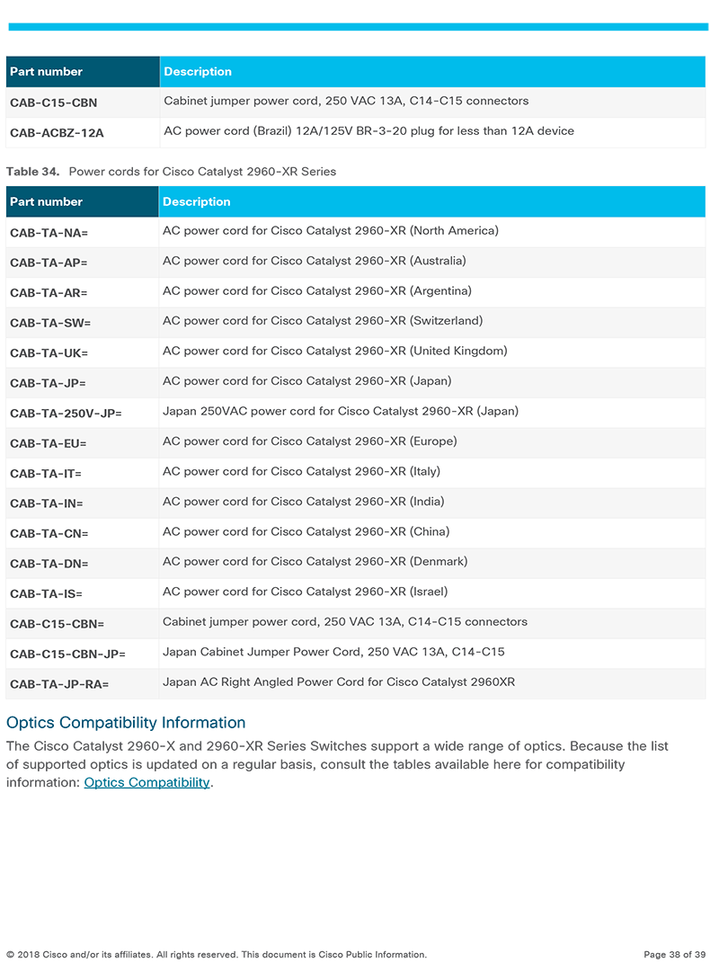The height and width of the screenshot is (962, 719).
Task: Click the Italy power cord description
Action: tap(301, 471)
